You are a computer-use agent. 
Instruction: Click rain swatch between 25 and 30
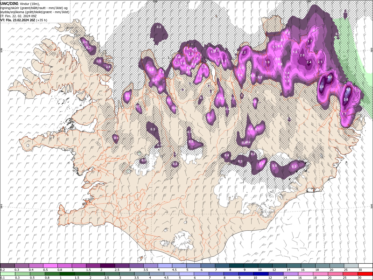351,274
